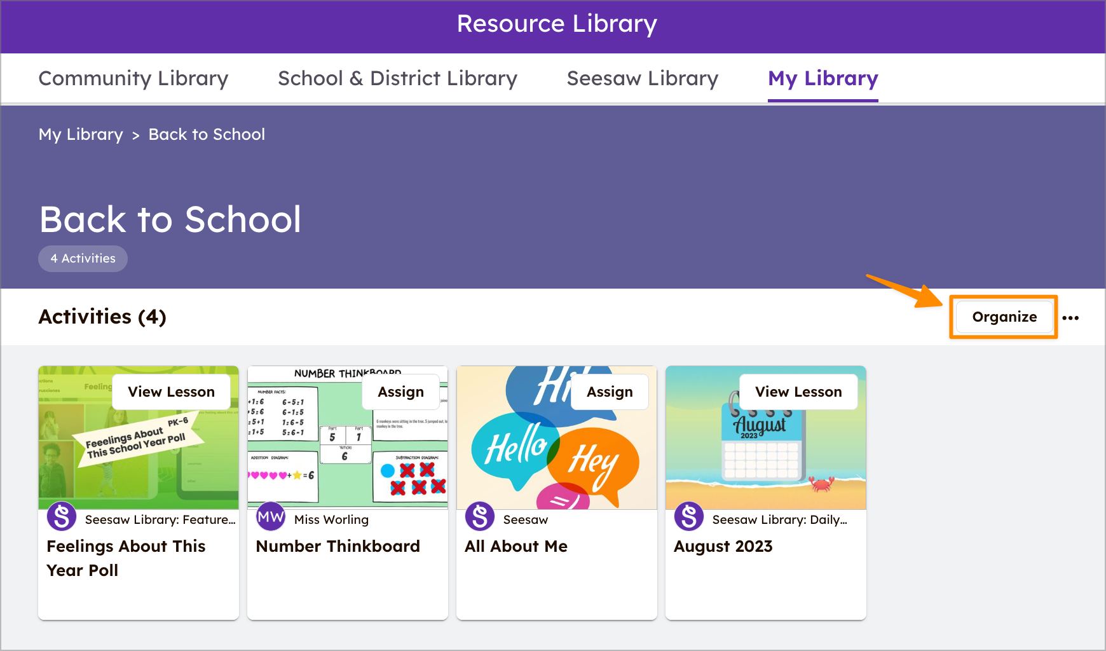Assign the All About Me activity
The height and width of the screenshot is (651, 1106).
[x=609, y=392]
